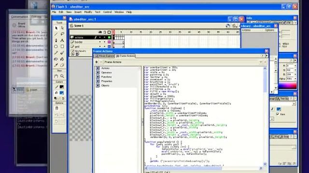The height and width of the screenshot is (173, 309).
Task: Select the Paint Bucket tool
Action: [x=62, y=59]
